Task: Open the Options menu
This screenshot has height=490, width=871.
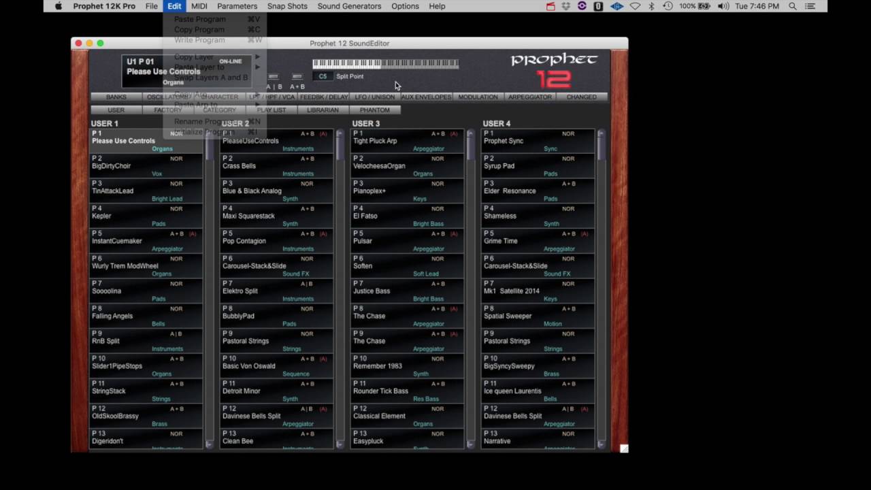Action: pos(405,6)
